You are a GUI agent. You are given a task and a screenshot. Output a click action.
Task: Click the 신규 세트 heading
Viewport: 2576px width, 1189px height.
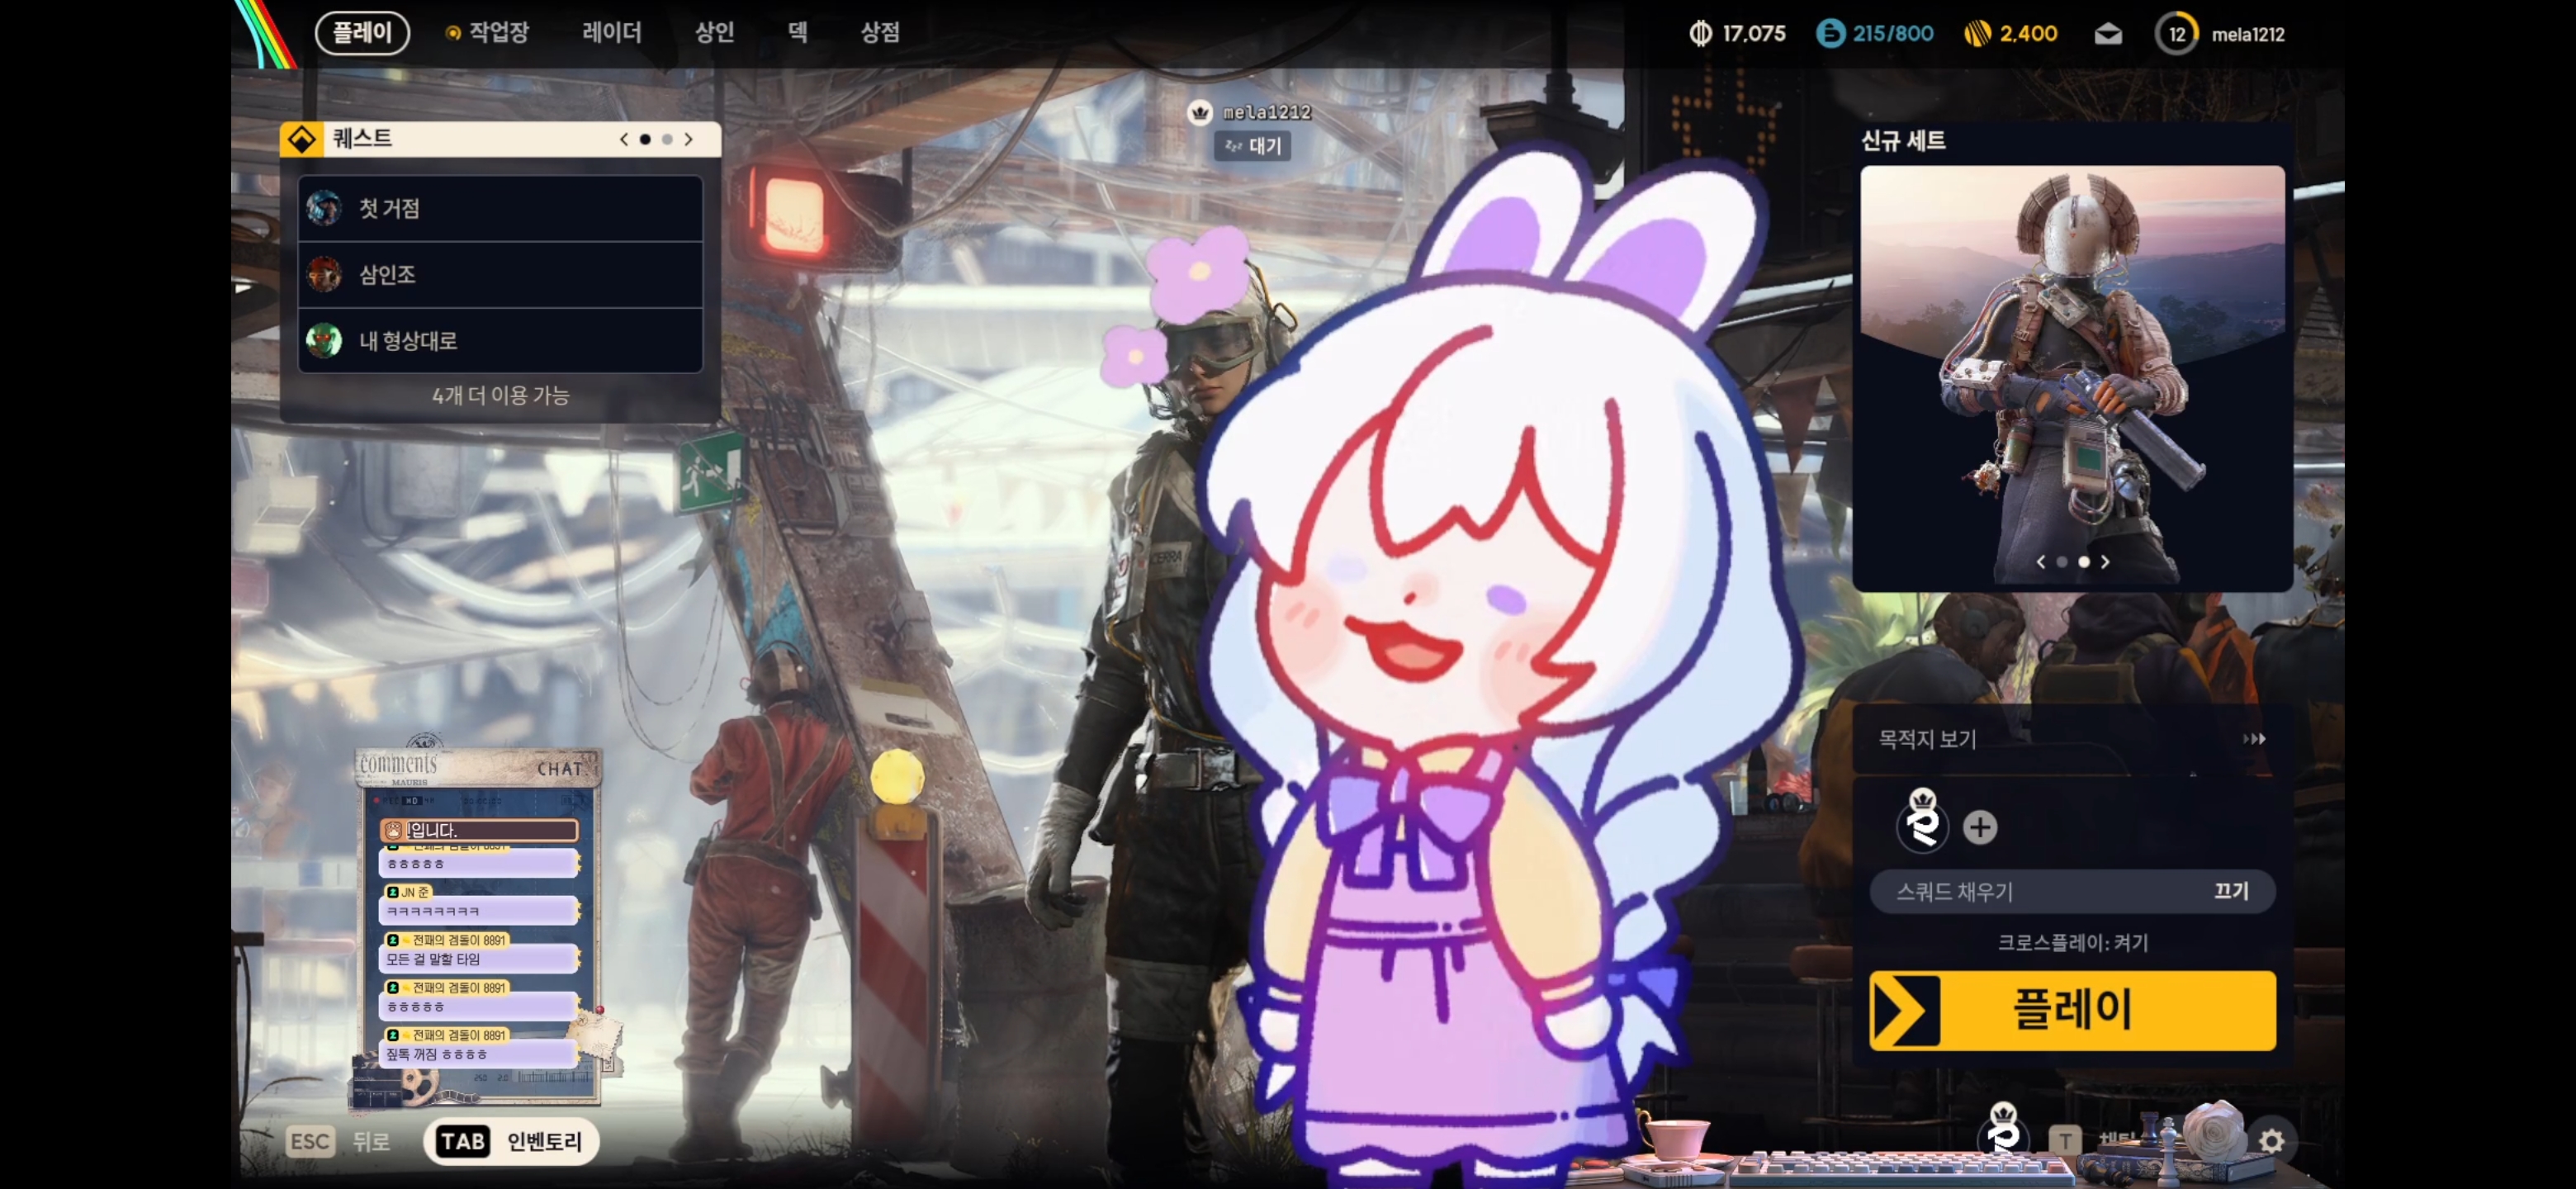[x=1903, y=141]
